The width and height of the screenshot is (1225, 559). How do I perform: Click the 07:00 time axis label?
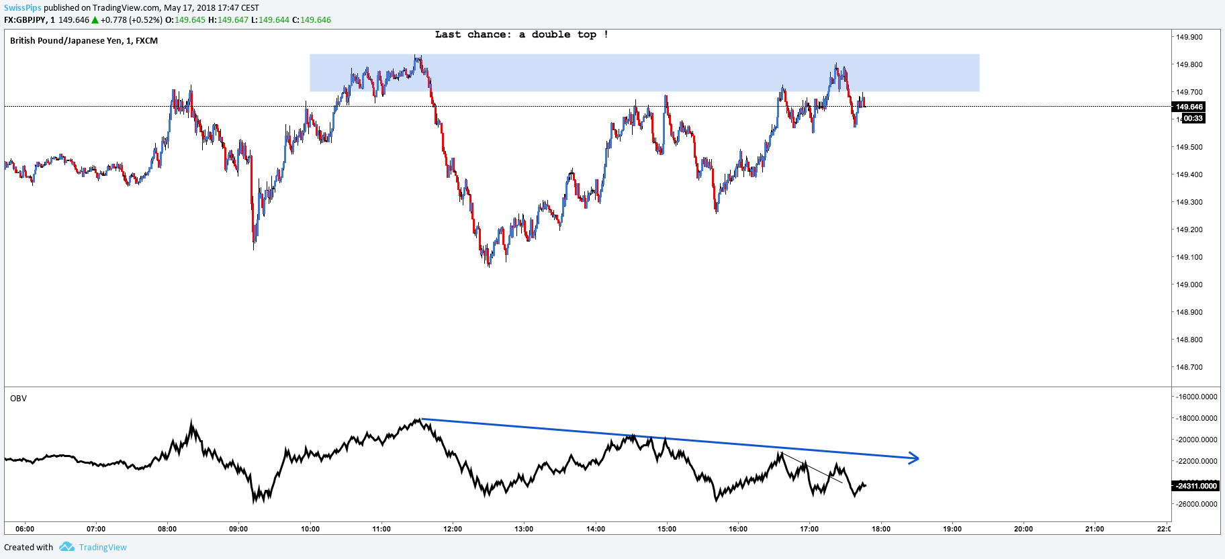(x=96, y=529)
